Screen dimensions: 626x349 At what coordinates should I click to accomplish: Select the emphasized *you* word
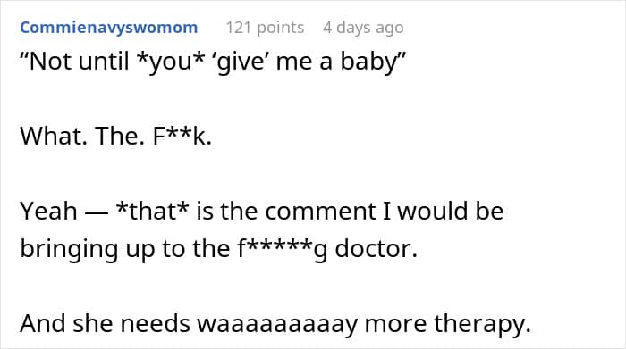171,62
